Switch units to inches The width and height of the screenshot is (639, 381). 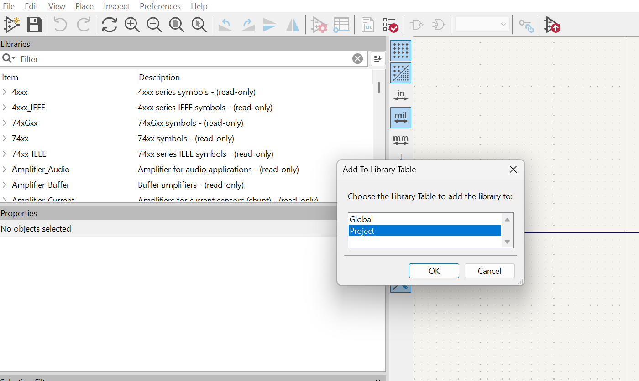tap(401, 95)
